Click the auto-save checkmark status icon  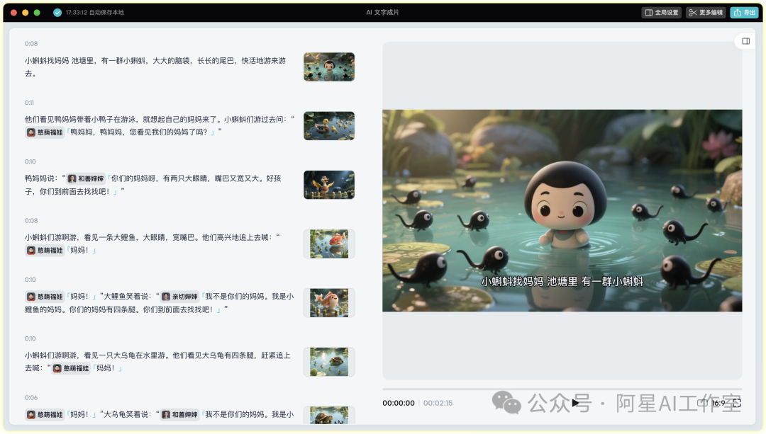[57, 13]
